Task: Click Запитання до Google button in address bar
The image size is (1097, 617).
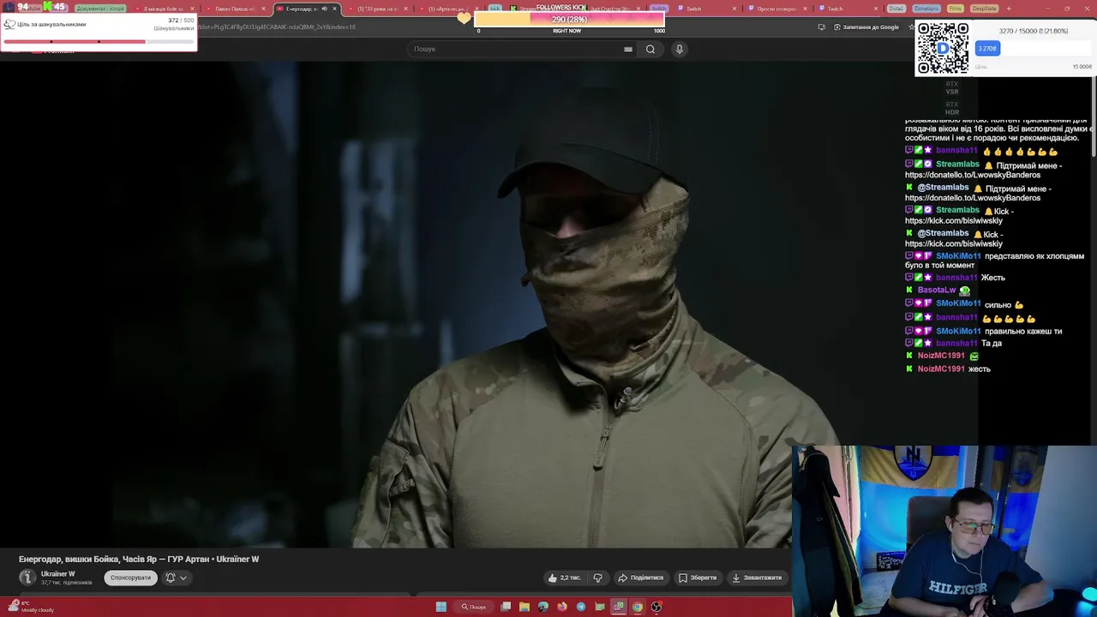Action: [865, 27]
